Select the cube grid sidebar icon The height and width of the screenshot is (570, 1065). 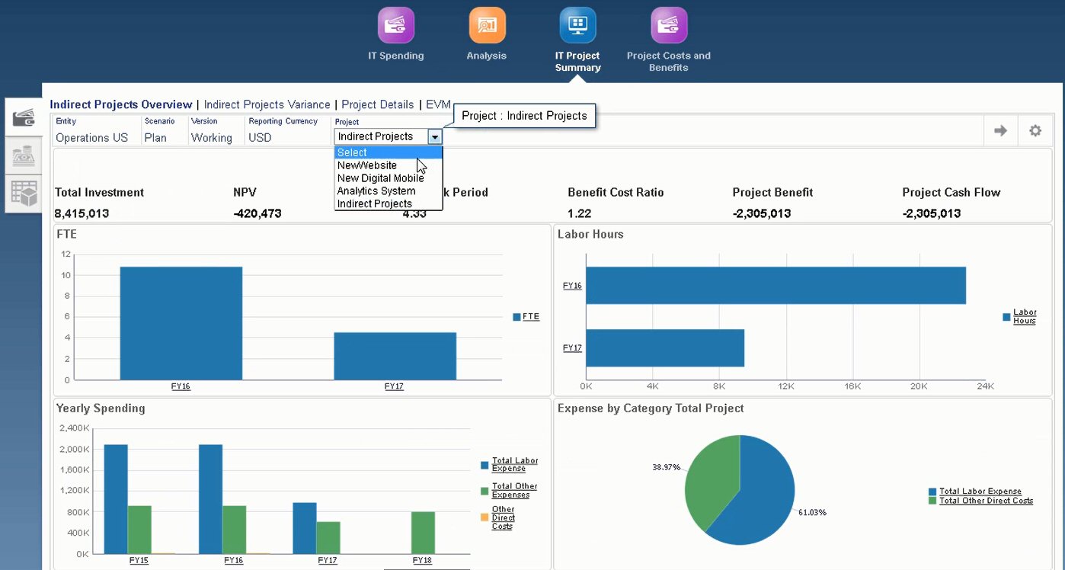tap(24, 194)
